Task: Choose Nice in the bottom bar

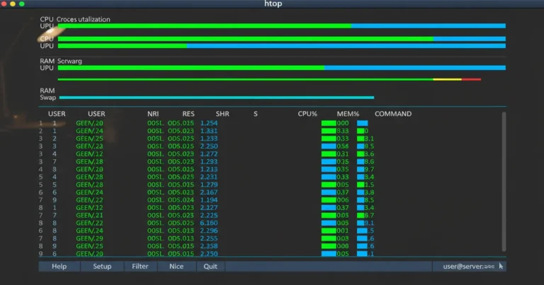Action: point(176,267)
